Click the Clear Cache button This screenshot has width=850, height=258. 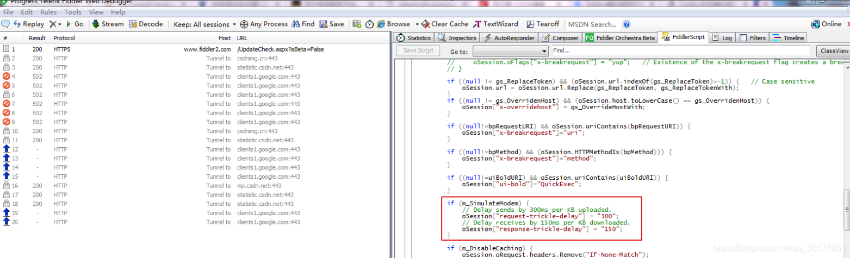445,24
